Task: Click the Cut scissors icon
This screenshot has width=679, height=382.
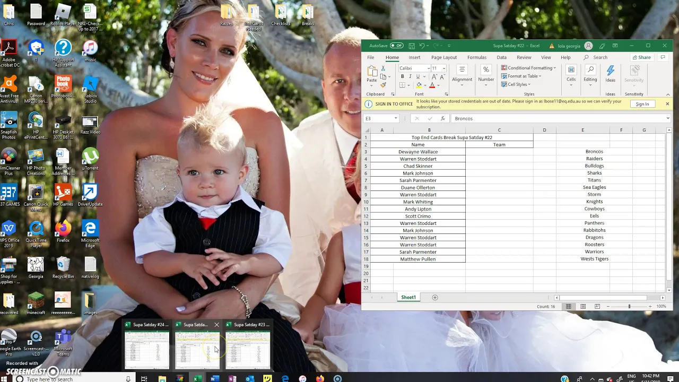Action: coord(383,68)
